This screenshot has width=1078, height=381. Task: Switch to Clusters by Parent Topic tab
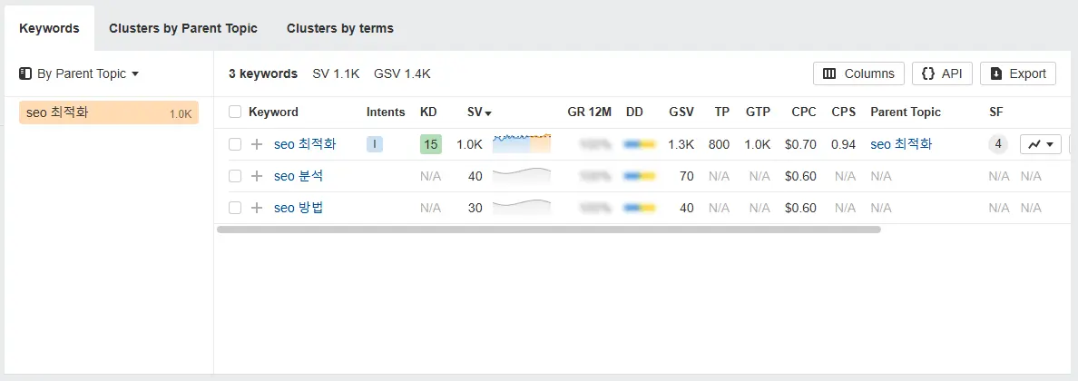[x=183, y=28]
